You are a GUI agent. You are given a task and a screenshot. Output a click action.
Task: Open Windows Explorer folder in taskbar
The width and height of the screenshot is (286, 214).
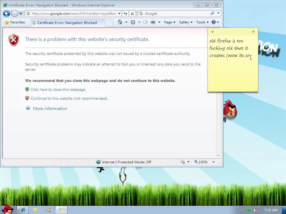(x=35, y=210)
